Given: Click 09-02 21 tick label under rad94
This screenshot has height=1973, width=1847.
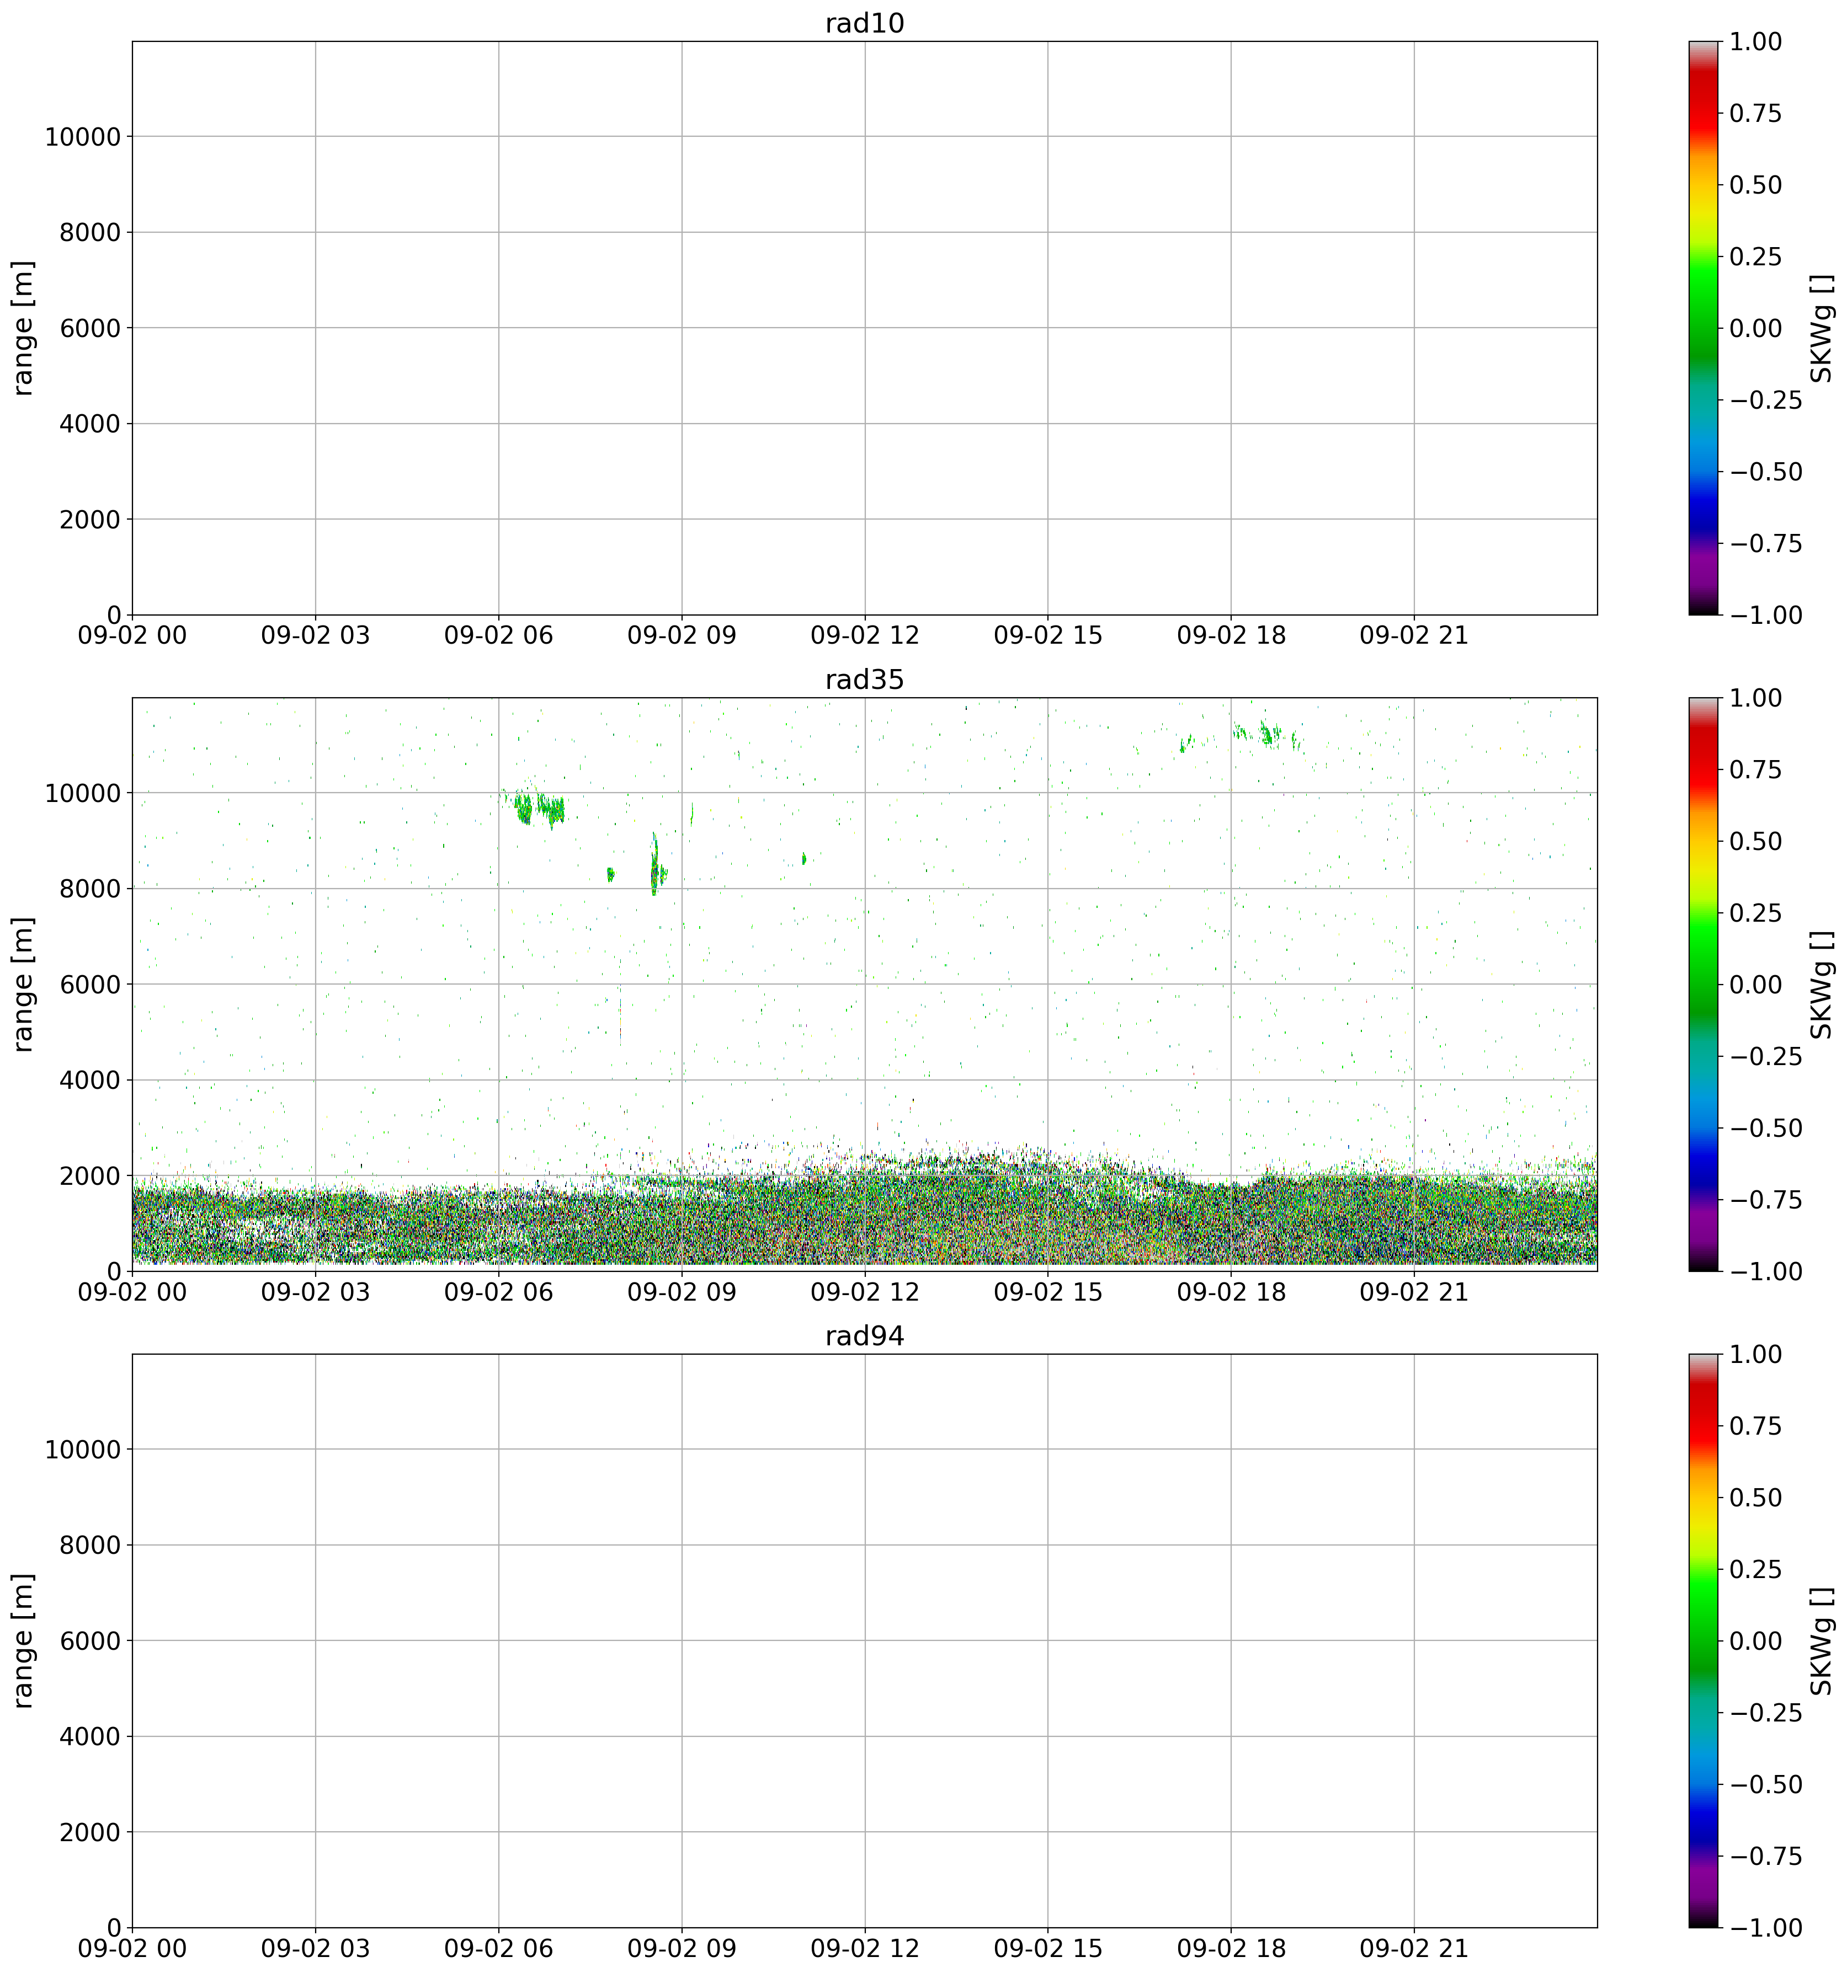Looking at the screenshot, I should 1413,1949.
